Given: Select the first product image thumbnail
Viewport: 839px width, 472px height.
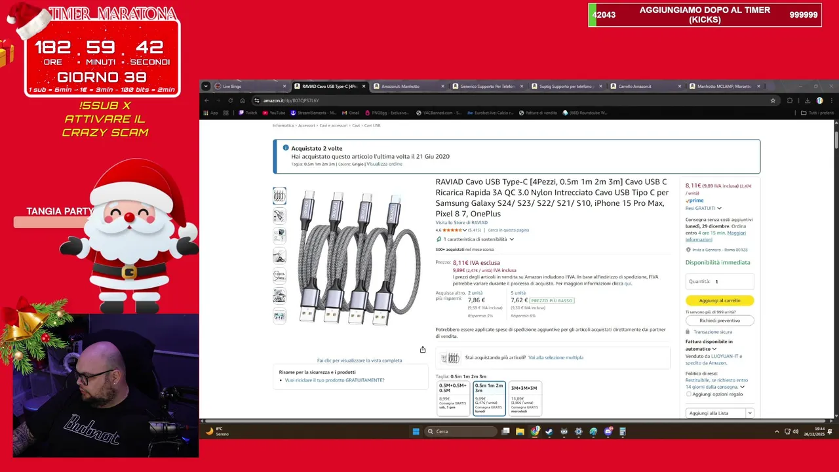Looking at the screenshot, I should click(x=279, y=195).
